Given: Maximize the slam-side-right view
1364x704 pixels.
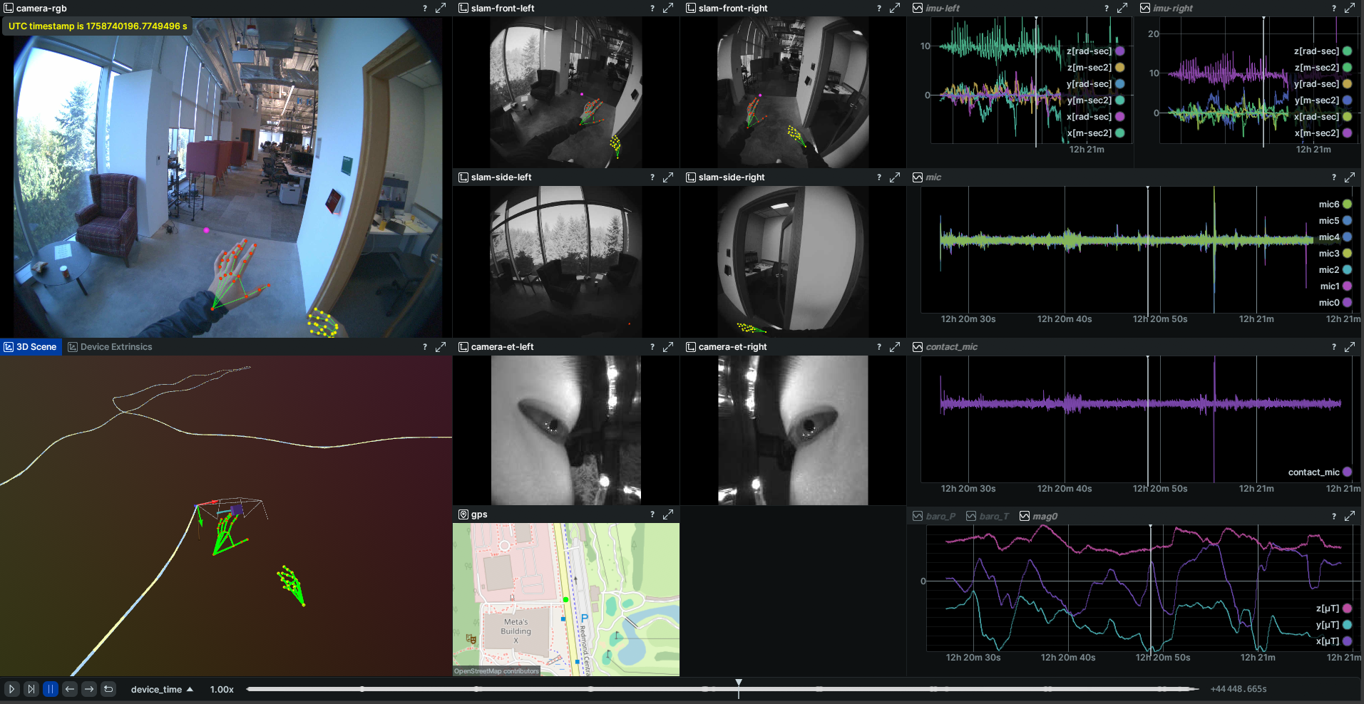Looking at the screenshot, I should tap(895, 177).
